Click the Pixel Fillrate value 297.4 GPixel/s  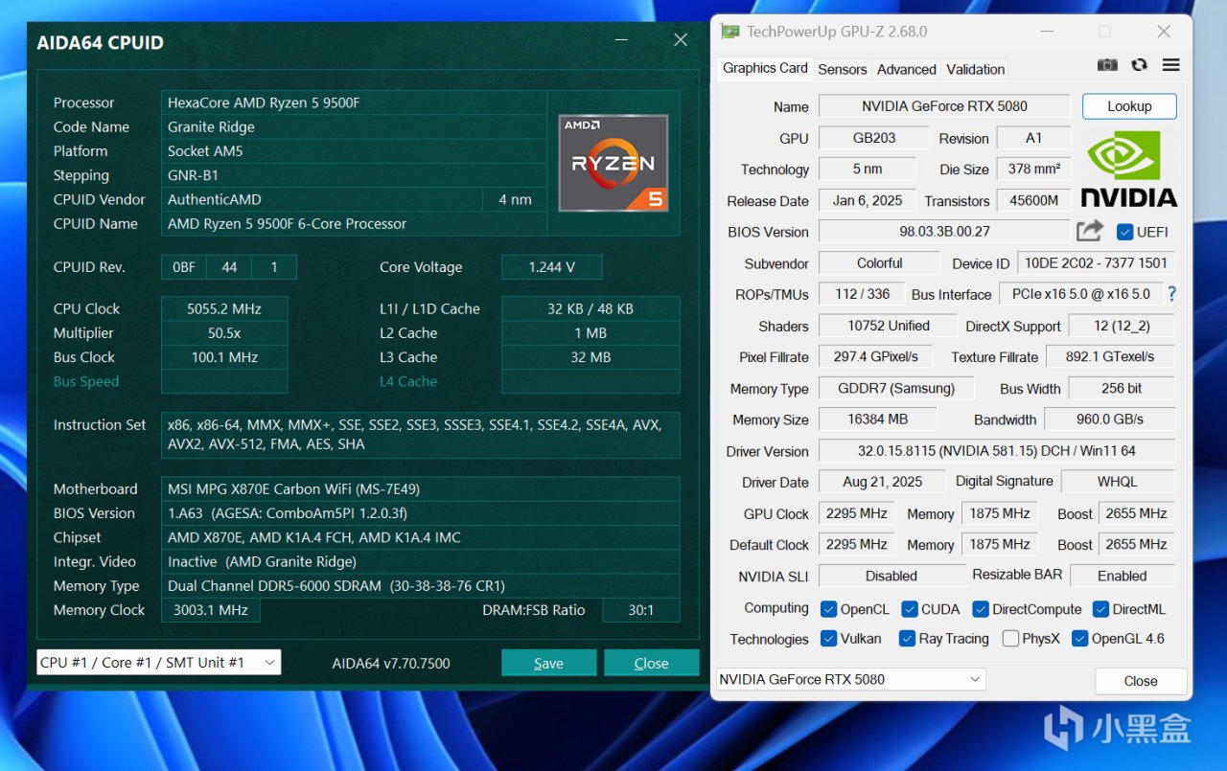(x=876, y=357)
